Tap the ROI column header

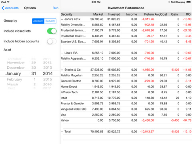[188, 14]
